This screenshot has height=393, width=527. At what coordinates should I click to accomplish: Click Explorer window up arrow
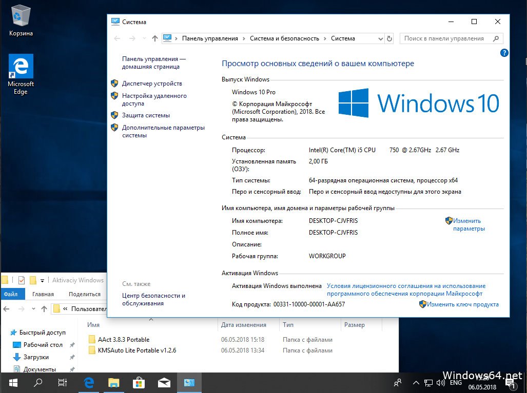(x=44, y=309)
